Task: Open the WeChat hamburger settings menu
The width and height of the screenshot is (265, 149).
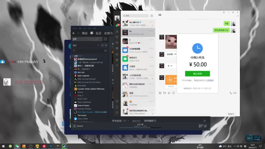Action: coord(117,113)
